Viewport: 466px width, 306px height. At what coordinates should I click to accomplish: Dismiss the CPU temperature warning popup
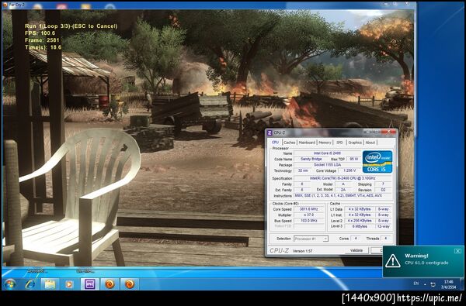457,251
